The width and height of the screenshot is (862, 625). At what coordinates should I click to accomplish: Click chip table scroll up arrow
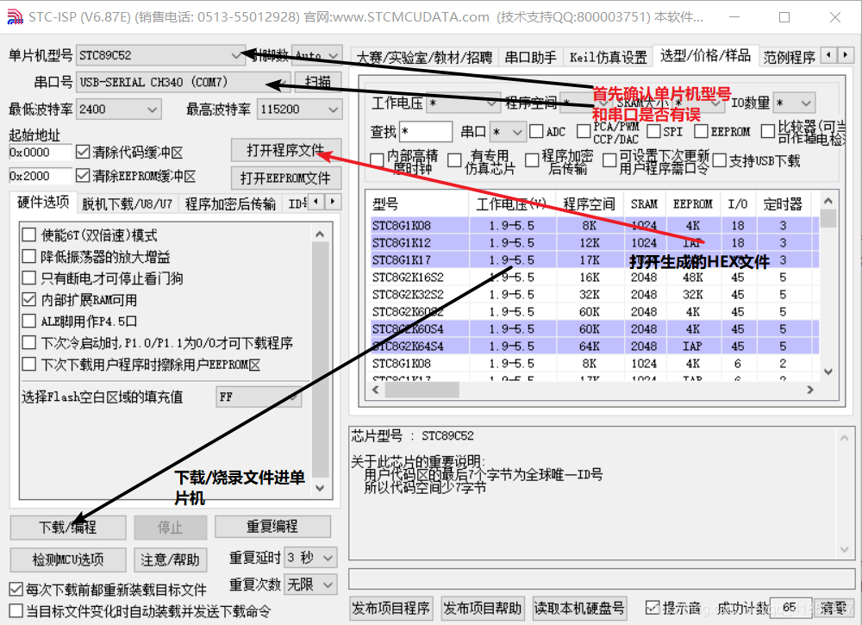coord(828,201)
